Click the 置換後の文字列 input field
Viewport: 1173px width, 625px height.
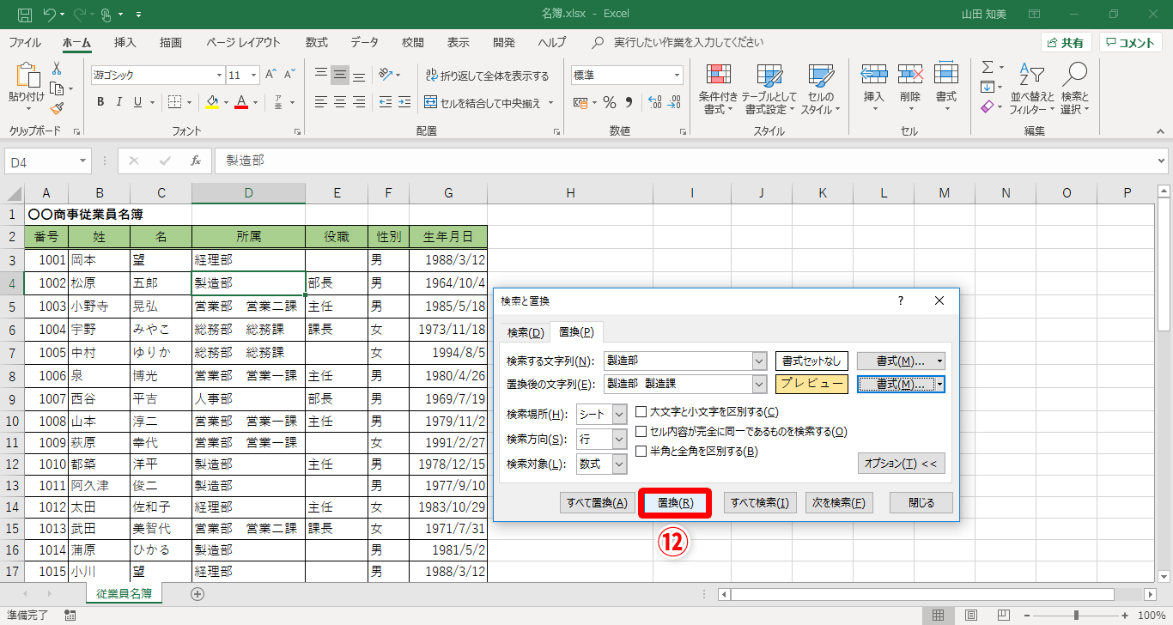pyautogui.click(x=678, y=385)
